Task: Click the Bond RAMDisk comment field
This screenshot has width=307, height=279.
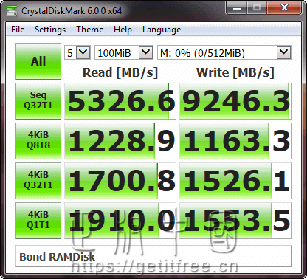Action: pyautogui.click(x=153, y=256)
